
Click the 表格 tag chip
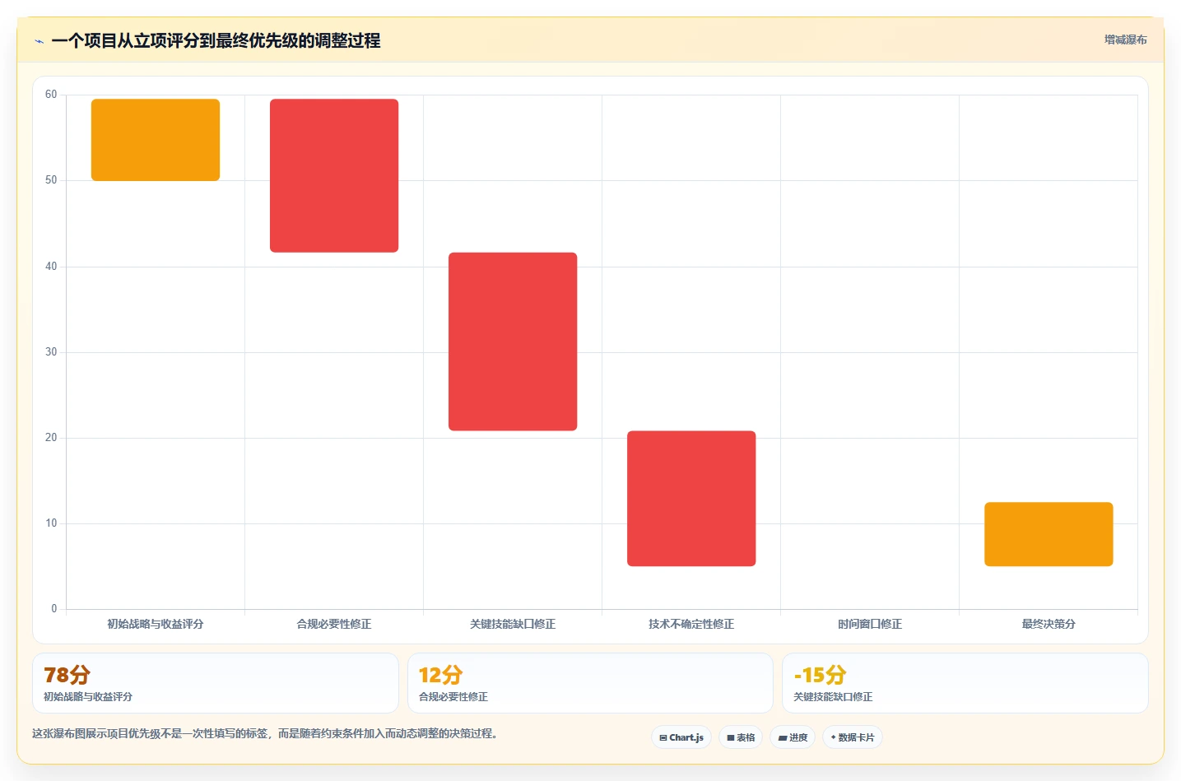[x=741, y=737]
